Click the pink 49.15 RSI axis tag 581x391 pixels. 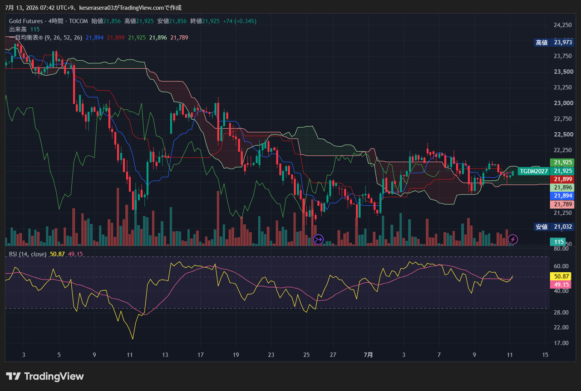(560, 285)
